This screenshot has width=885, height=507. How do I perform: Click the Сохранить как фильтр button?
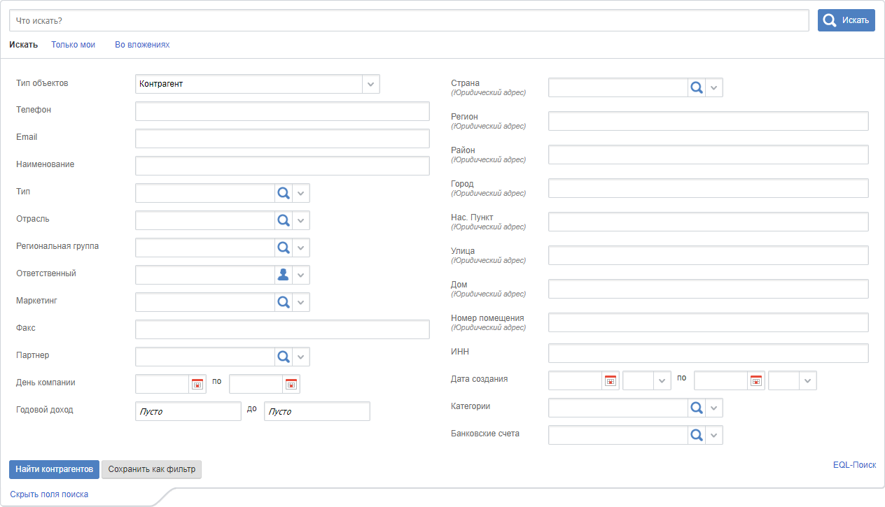[x=151, y=469]
